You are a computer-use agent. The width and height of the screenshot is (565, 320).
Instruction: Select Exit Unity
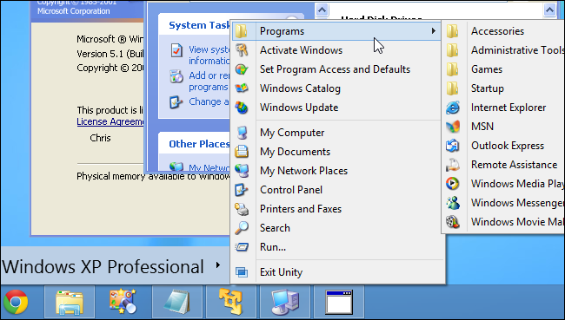pos(281,272)
